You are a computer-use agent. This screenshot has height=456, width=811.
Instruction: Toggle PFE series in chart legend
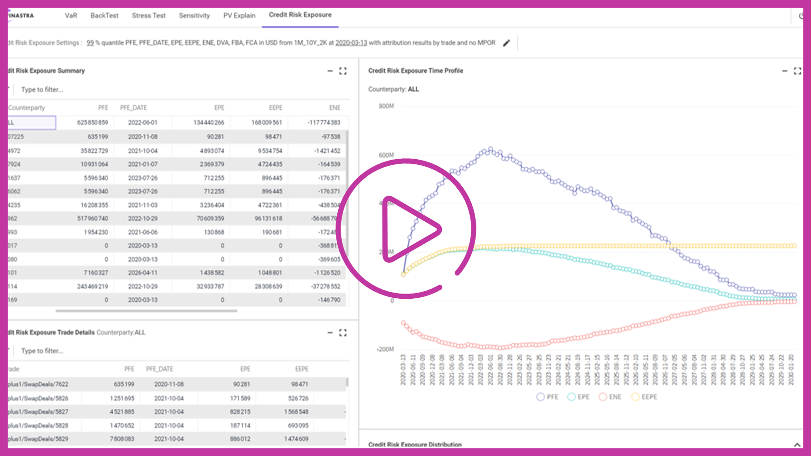547,397
